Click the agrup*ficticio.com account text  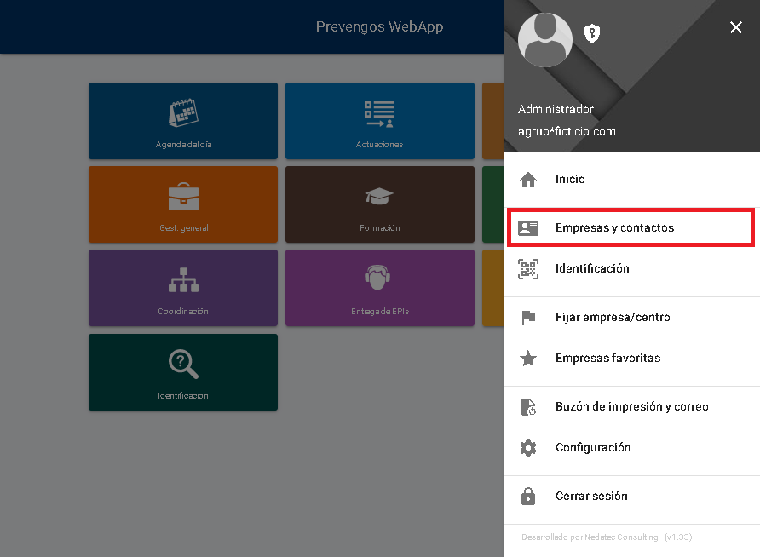point(567,131)
